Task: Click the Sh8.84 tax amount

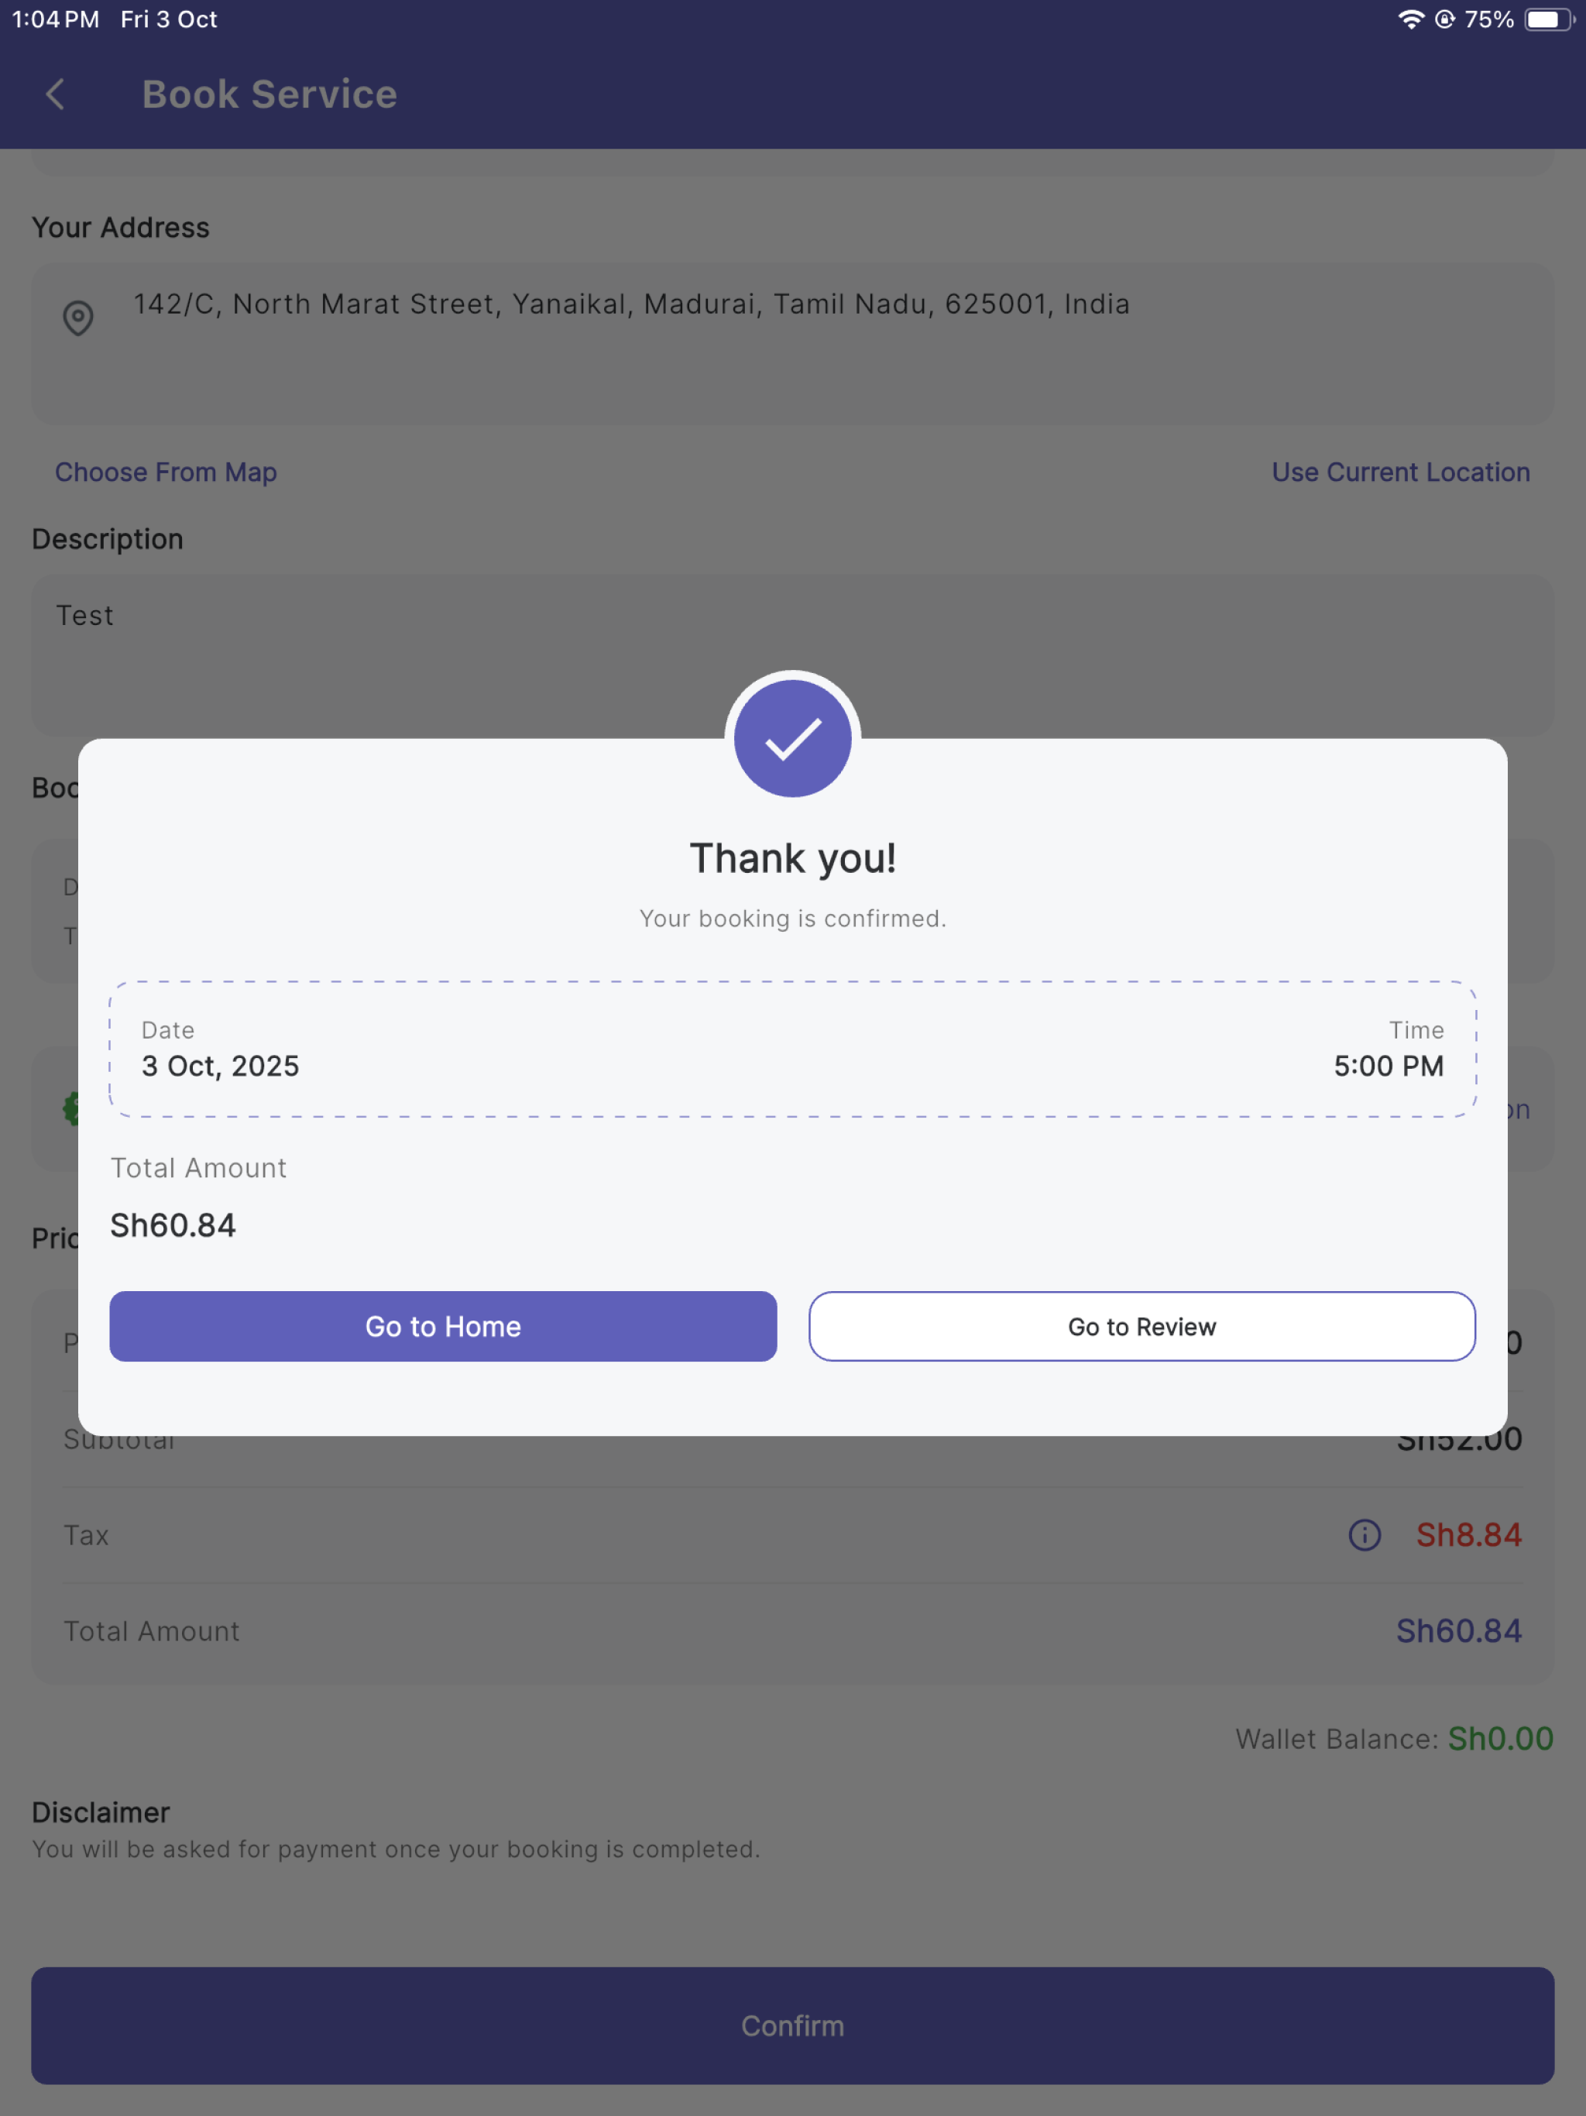Action: tap(1468, 1535)
